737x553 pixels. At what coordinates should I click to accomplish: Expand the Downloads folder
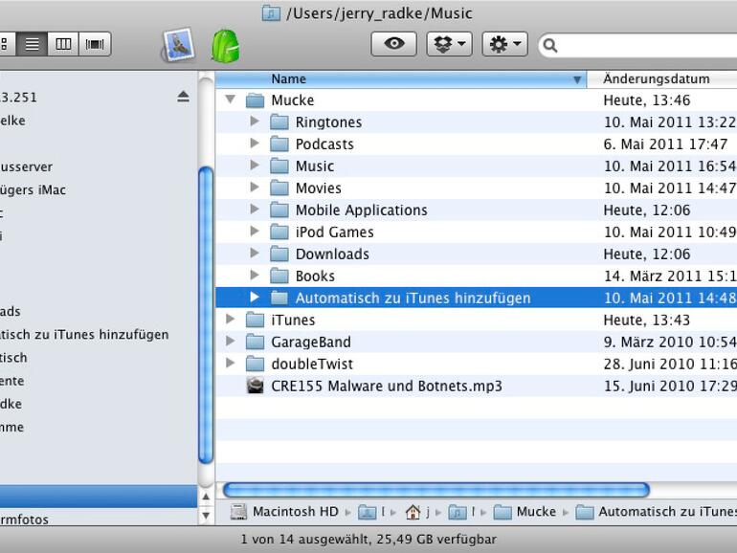(x=255, y=254)
